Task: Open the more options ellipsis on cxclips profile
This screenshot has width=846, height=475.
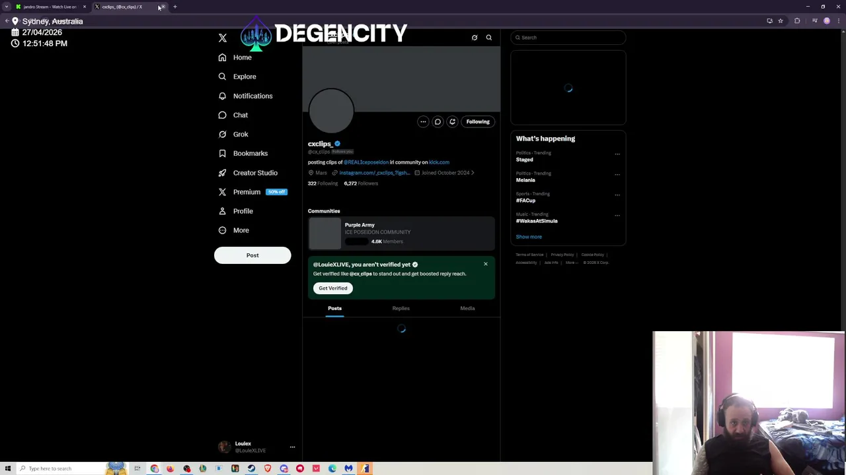Action: pyautogui.click(x=423, y=121)
